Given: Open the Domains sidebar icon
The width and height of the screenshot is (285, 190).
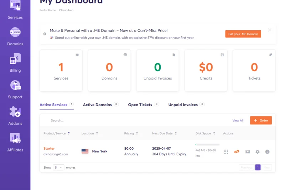Looking at the screenshot, I should 15,32.
